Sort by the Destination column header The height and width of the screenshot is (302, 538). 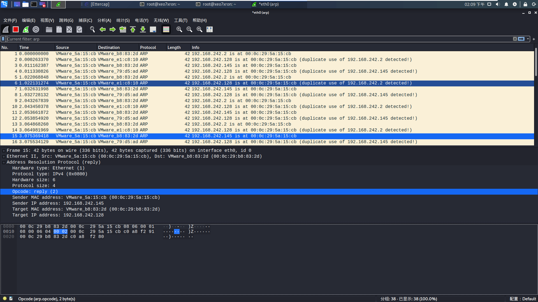[118, 48]
